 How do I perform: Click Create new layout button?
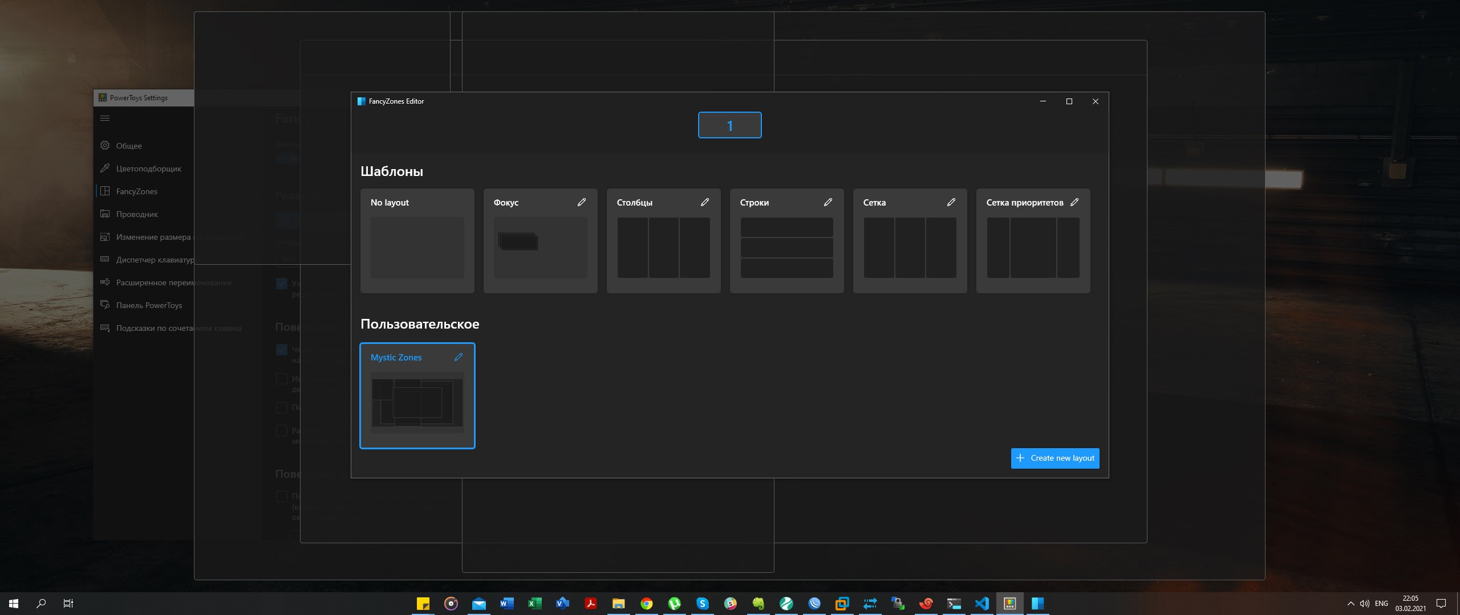pyautogui.click(x=1055, y=457)
